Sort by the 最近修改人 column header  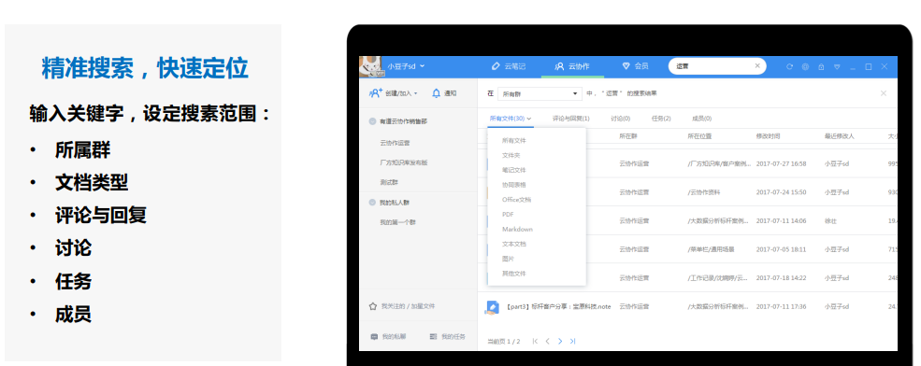[x=839, y=136]
